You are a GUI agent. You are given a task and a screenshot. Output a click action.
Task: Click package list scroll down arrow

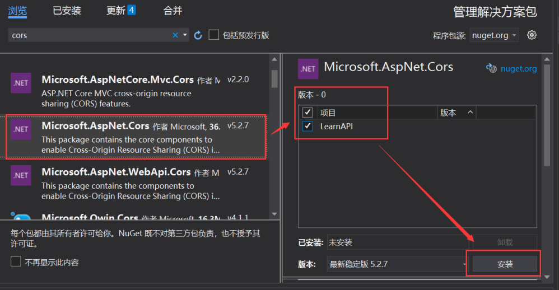pos(274,214)
